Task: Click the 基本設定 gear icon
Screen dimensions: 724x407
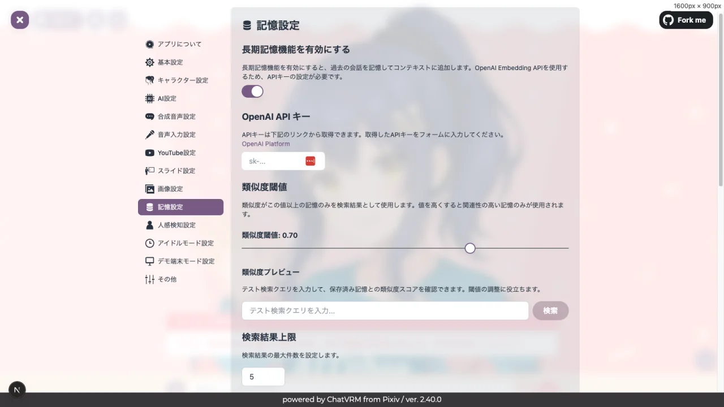Action: pos(149,62)
